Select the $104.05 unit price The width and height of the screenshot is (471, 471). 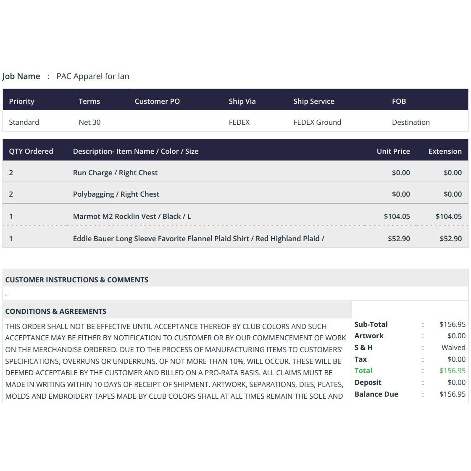tap(397, 216)
